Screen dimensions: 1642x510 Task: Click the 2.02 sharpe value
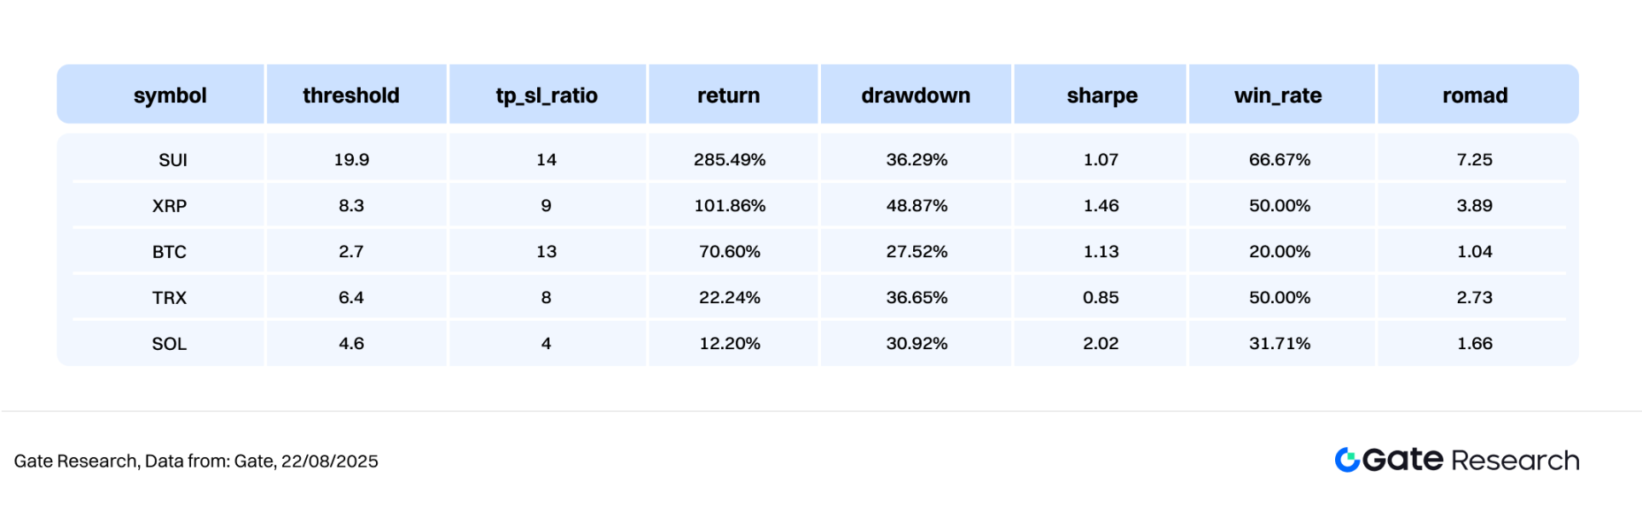pyautogui.click(x=1101, y=344)
